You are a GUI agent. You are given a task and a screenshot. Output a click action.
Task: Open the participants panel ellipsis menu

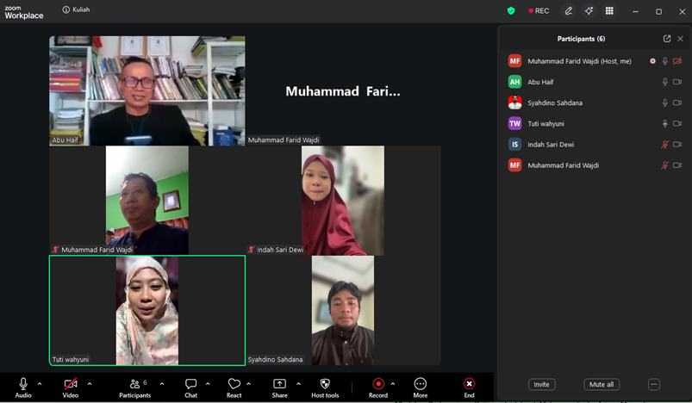(653, 384)
